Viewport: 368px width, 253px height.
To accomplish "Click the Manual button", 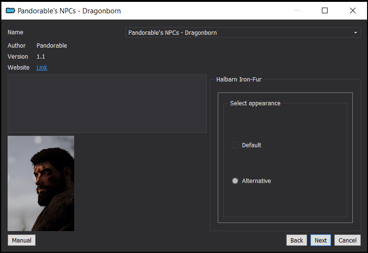I will (21, 240).
